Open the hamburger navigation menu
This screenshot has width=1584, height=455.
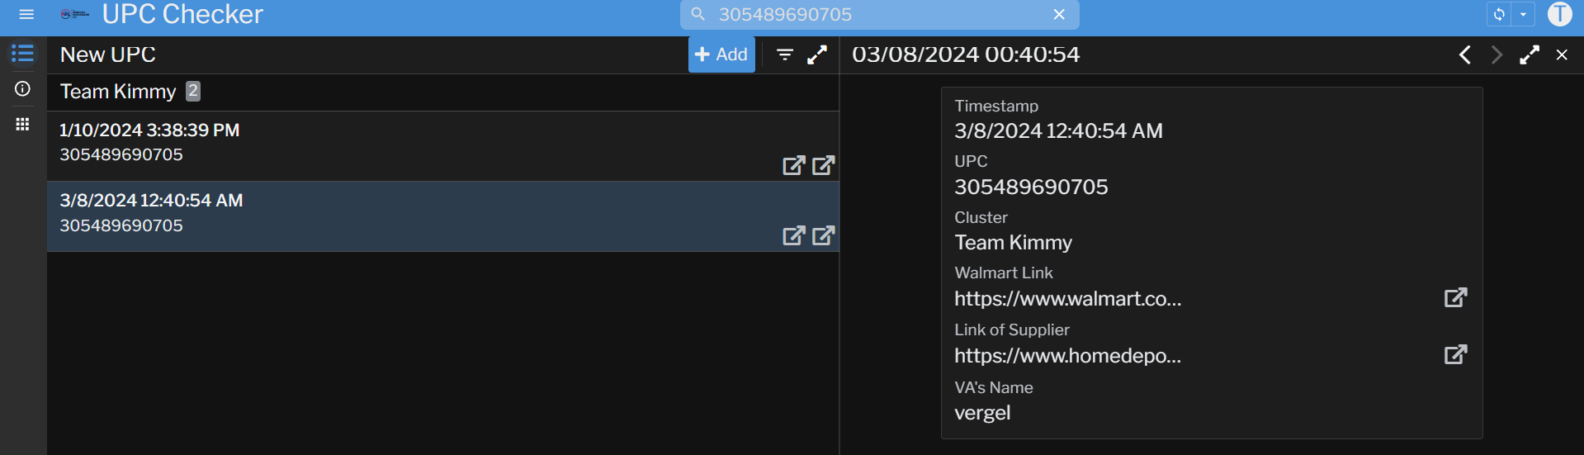point(26,14)
